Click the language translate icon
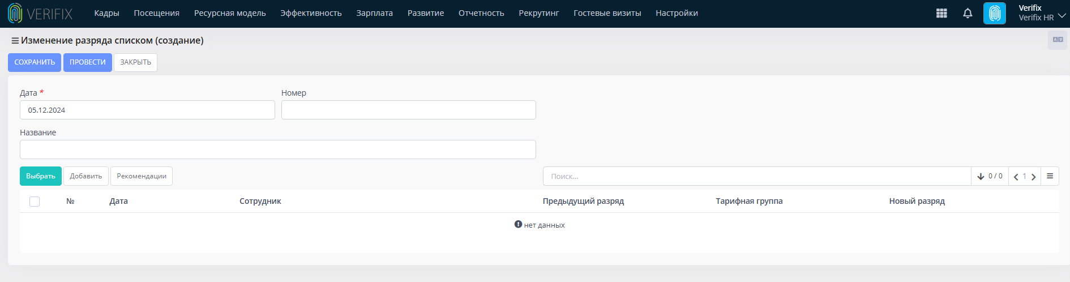This screenshot has width=1070, height=282. tap(1058, 40)
